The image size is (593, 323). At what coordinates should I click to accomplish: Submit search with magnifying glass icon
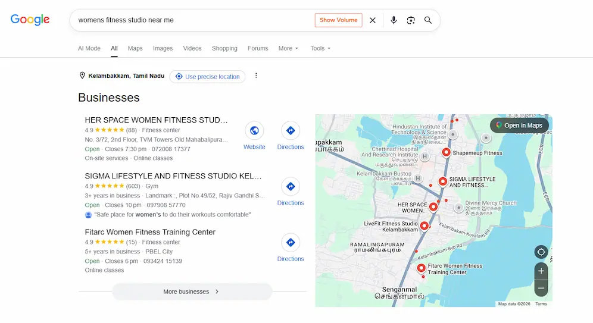click(x=427, y=20)
